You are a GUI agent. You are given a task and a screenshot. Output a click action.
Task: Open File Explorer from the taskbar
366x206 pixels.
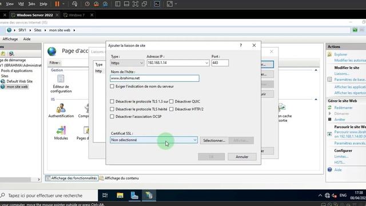(120, 195)
